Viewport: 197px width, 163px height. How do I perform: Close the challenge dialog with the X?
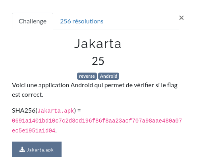(182, 18)
